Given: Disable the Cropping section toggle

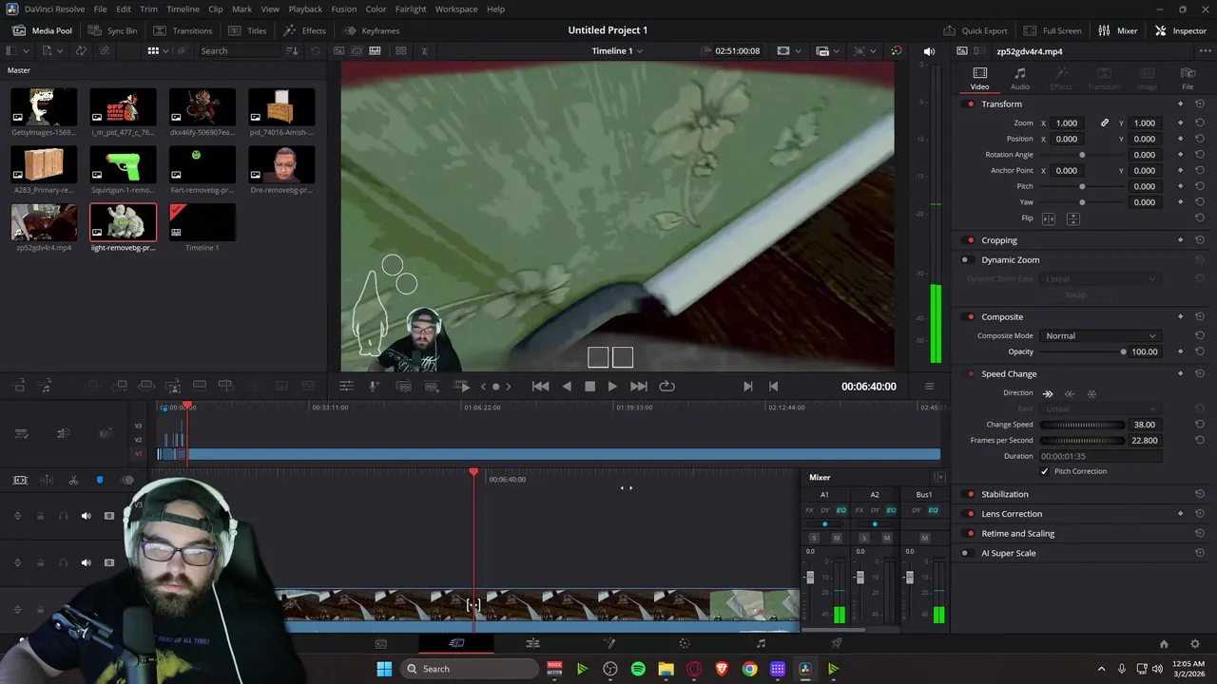Looking at the screenshot, I should [970, 240].
